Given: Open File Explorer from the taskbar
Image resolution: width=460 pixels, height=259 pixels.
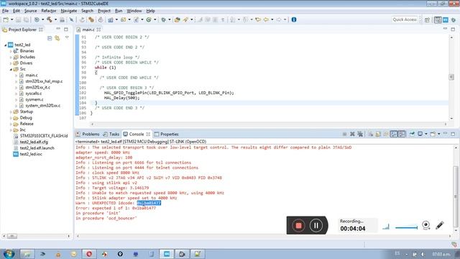Looking at the screenshot, I should (27, 254).
